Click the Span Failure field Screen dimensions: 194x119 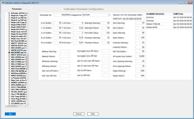(x=140, y=38)
